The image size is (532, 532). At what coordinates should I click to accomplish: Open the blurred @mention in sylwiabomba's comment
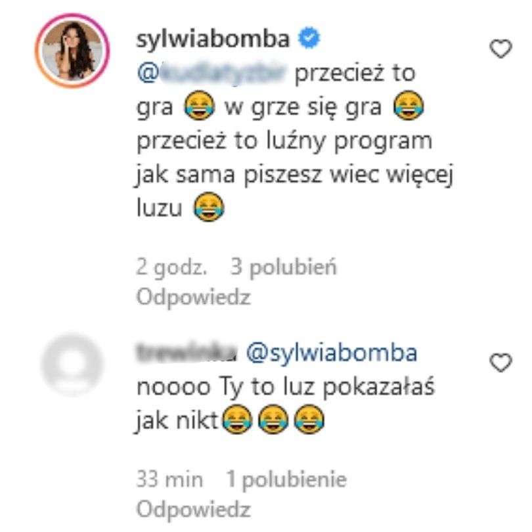pos(212,73)
